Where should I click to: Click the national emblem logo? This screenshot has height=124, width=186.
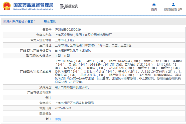[7, 6]
